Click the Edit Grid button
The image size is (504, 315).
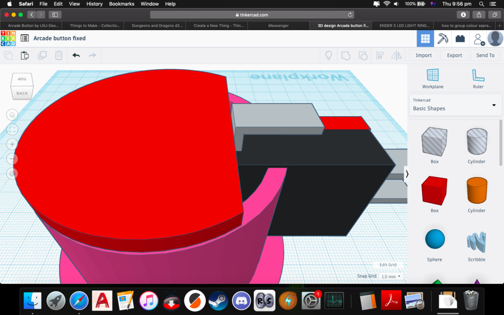[x=388, y=265]
